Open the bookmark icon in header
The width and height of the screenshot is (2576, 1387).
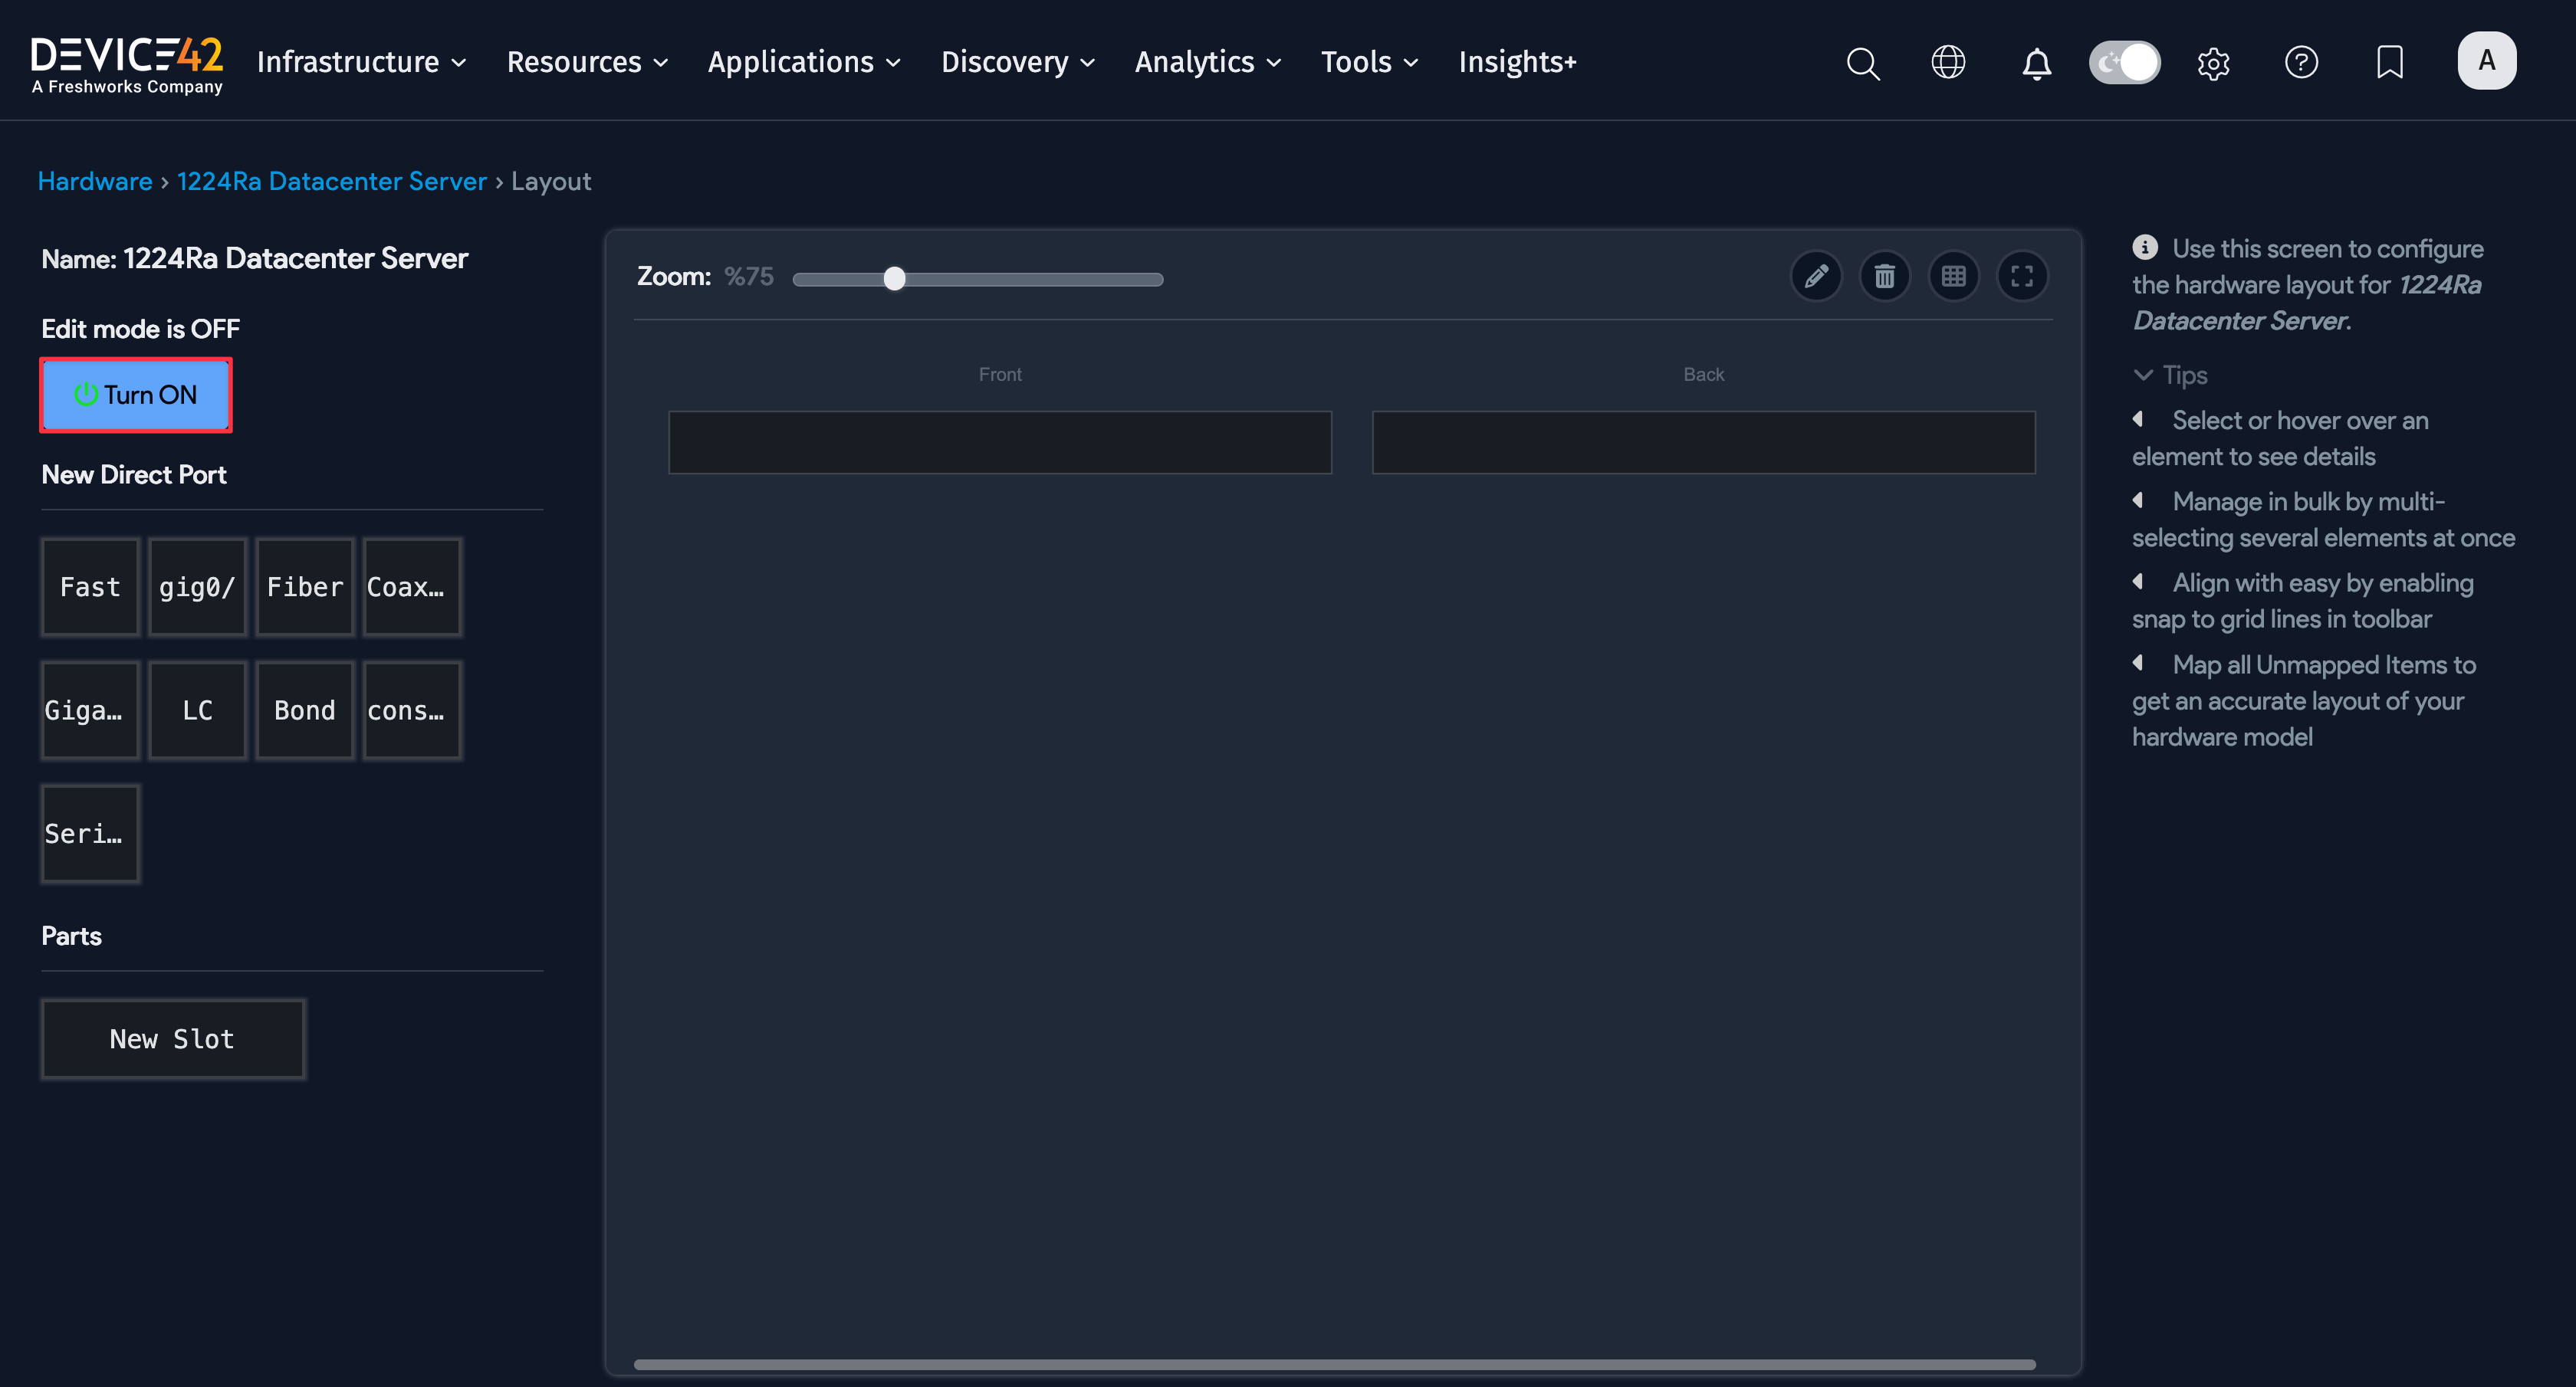coord(2389,62)
